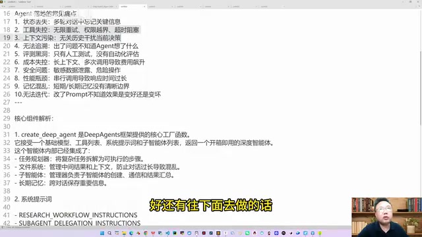This screenshot has width=422, height=237.
Task: Click the '- 任务规划器' bullet line
Action: tap(80, 159)
